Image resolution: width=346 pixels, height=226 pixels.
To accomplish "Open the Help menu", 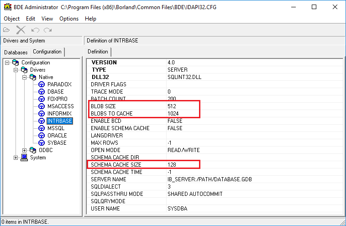I will [x=90, y=19].
